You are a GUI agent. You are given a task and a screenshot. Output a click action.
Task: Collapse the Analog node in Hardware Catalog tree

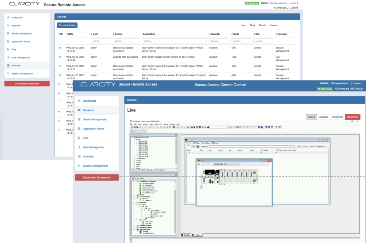tap(134, 139)
